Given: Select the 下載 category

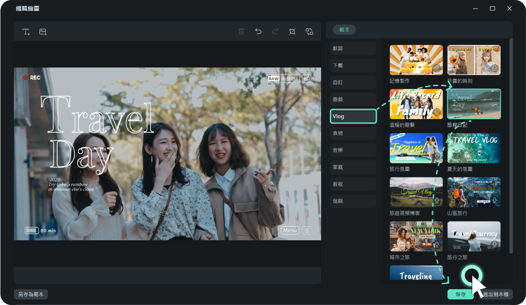Looking at the screenshot, I should coord(353,65).
